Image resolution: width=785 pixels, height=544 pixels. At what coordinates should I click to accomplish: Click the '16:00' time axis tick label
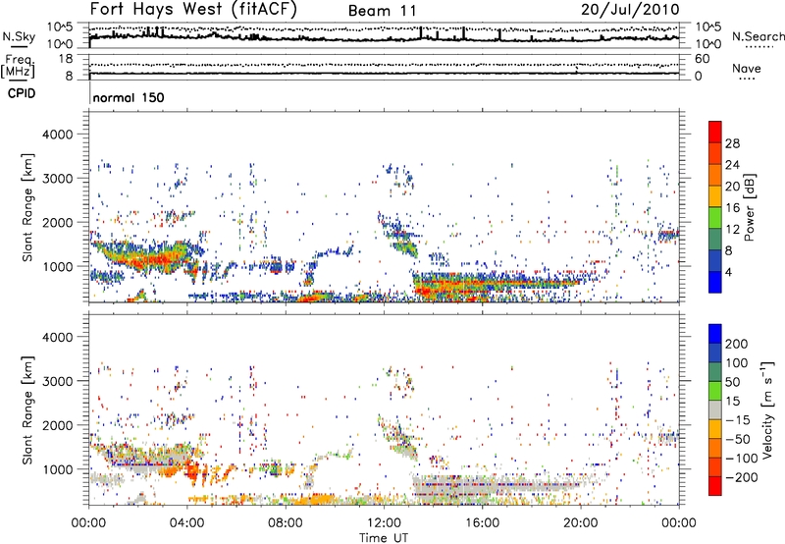click(482, 523)
